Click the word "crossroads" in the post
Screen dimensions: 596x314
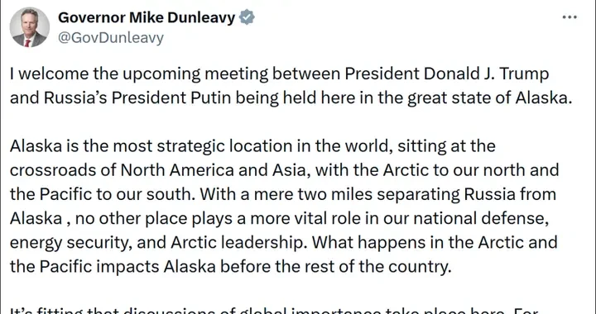[x=53, y=170]
